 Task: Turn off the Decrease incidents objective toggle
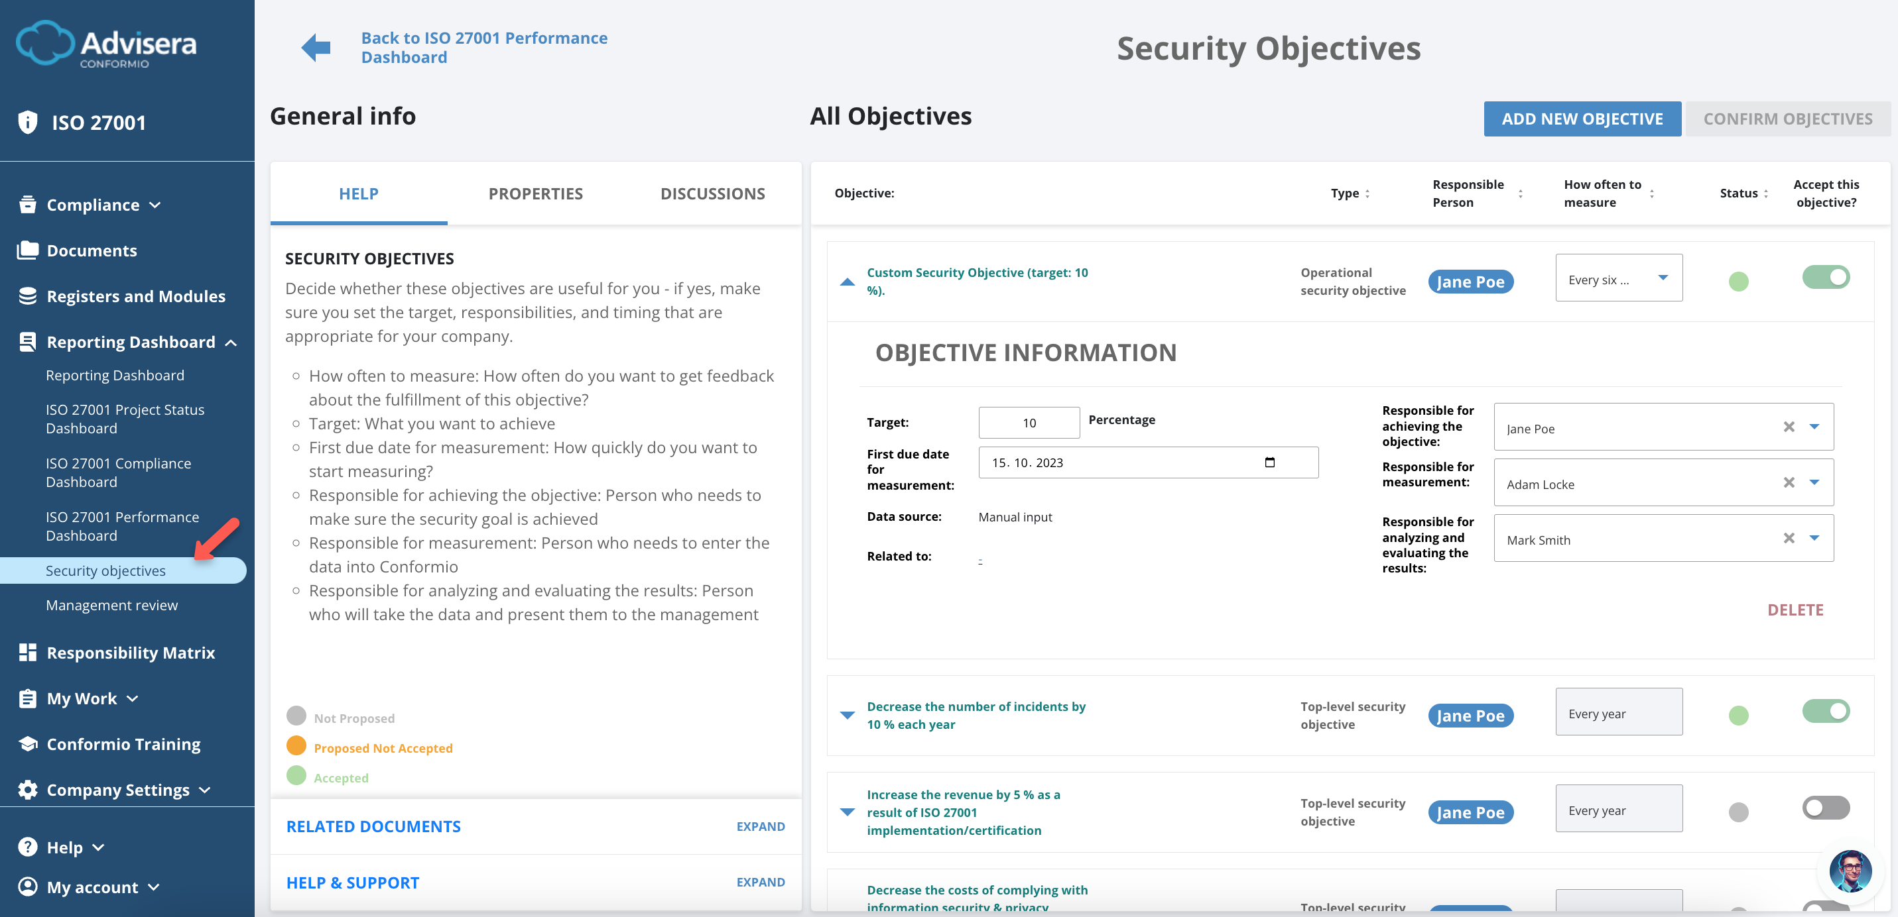[x=1826, y=711]
